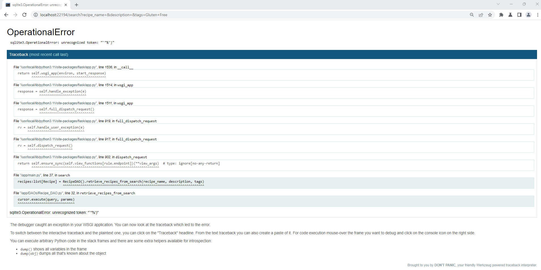
Task: Open the Chrome three-dot menu
Action: pos(538,15)
